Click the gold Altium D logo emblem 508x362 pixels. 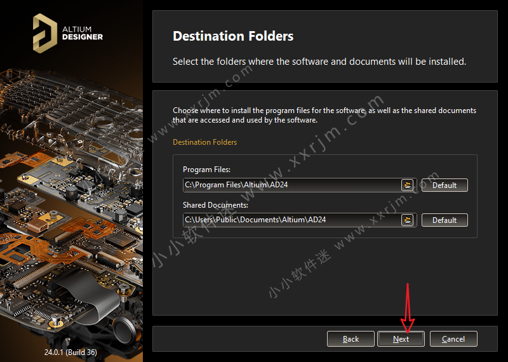pos(44,32)
